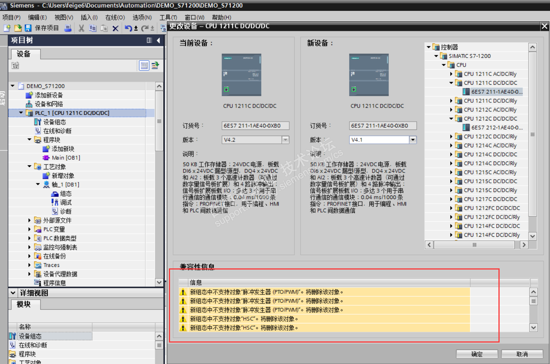Select order number 6ES7 212-1AE40-0... in the catalog
This screenshot has width=550, height=364.
click(x=497, y=128)
